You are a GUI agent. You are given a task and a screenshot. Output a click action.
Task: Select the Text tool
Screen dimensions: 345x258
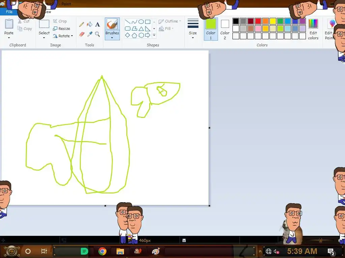click(x=97, y=24)
